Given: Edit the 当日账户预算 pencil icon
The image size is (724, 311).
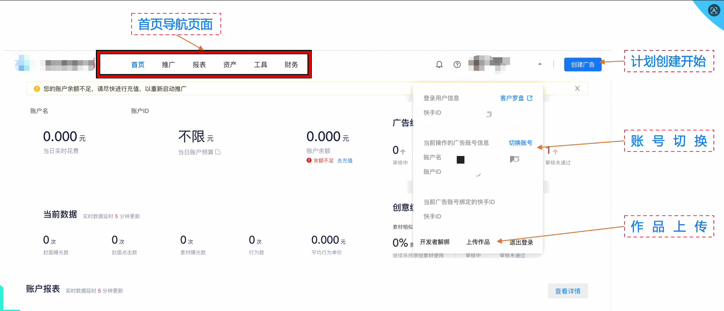Looking at the screenshot, I should (x=218, y=152).
